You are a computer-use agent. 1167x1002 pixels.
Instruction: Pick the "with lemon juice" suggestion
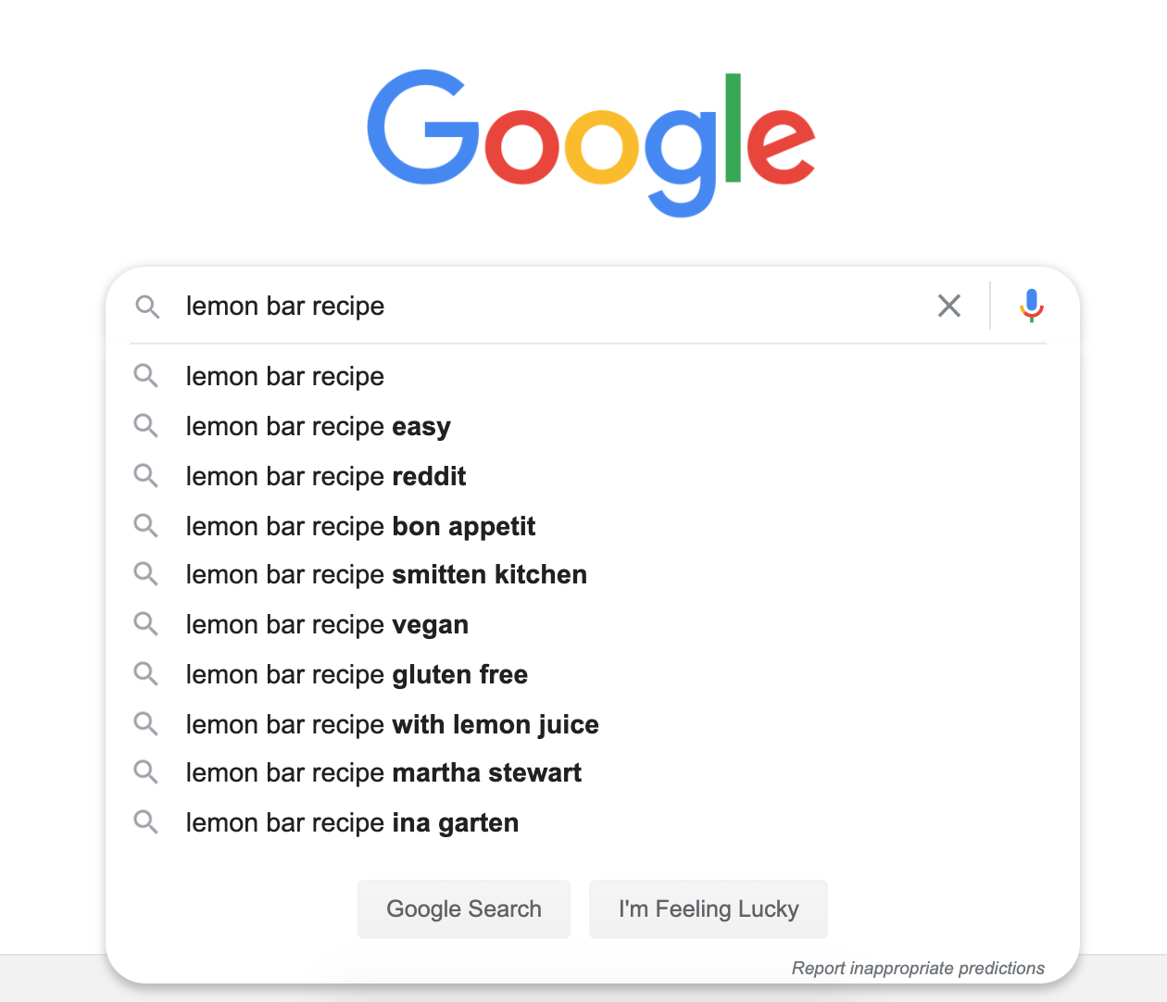pyautogui.click(x=392, y=725)
